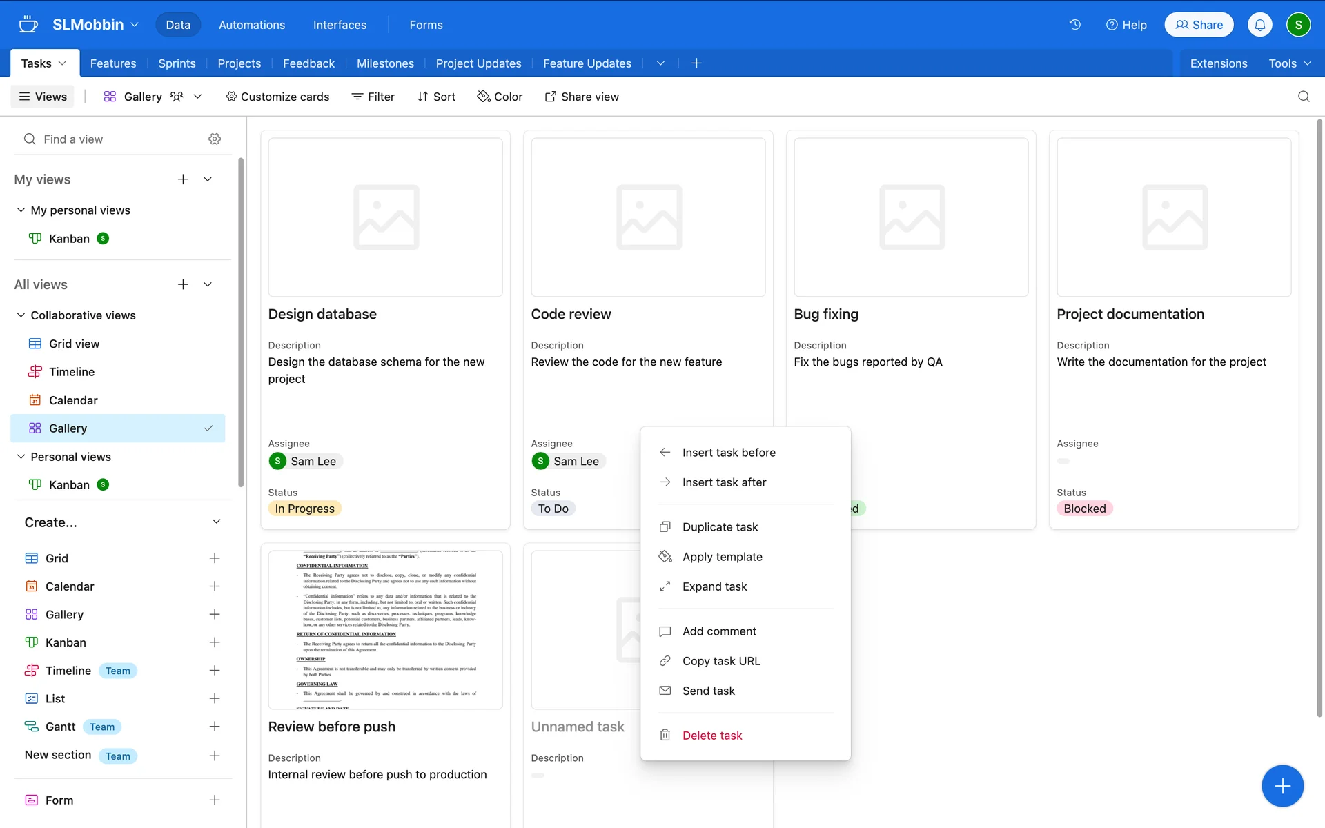Image resolution: width=1325 pixels, height=828 pixels.
Task: Open the Color options in toolbar
Action: 500,97
